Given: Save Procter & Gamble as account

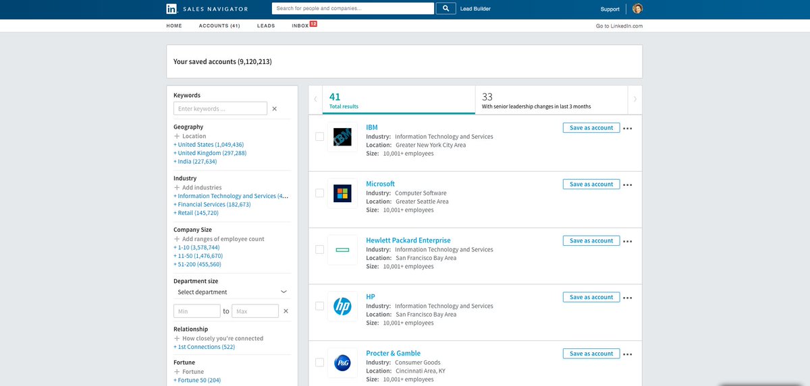Looking at the screenshot, I should tap(591, 354).
